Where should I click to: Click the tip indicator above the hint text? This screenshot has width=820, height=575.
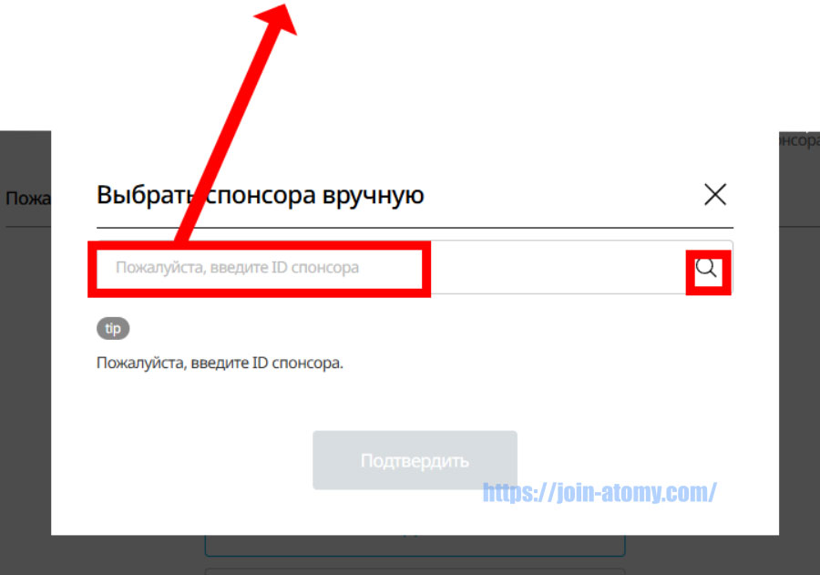point(113,328)
